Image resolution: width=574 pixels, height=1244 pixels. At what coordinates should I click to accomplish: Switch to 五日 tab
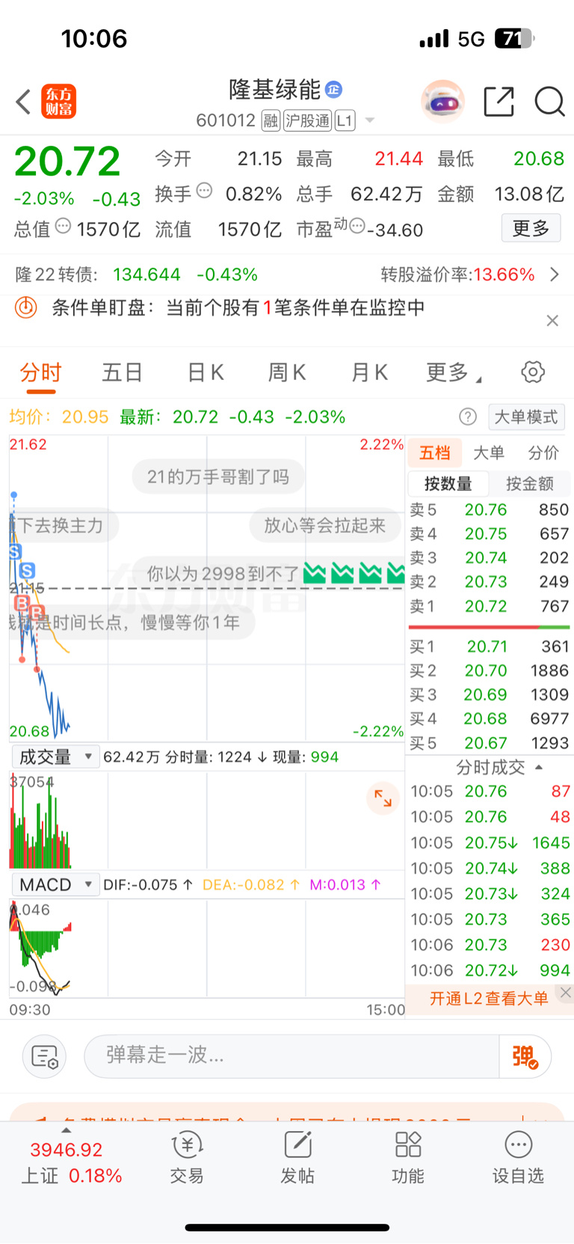pos(123,373)
